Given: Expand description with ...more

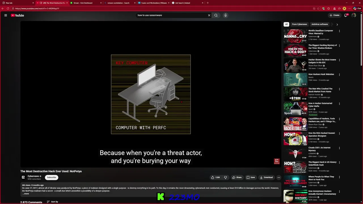Looking at the screenshot, I should [x=26, y=194].
